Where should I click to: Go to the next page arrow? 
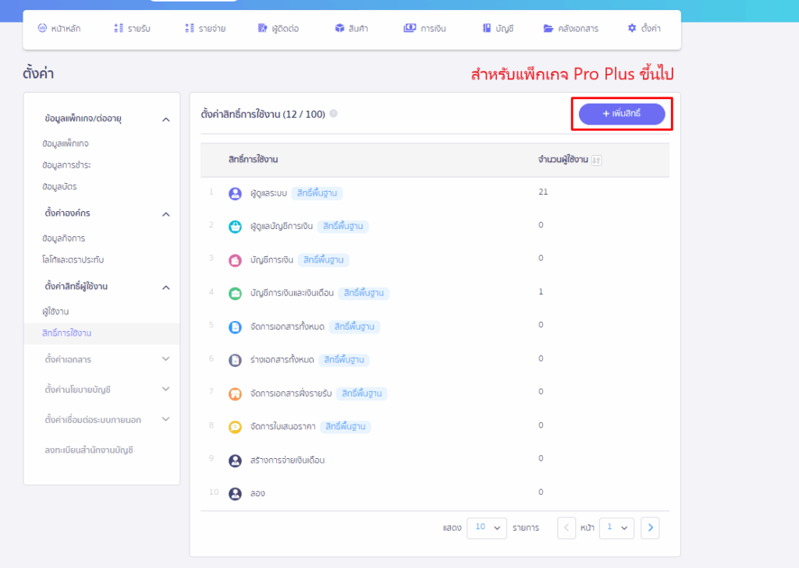(651, 527)
